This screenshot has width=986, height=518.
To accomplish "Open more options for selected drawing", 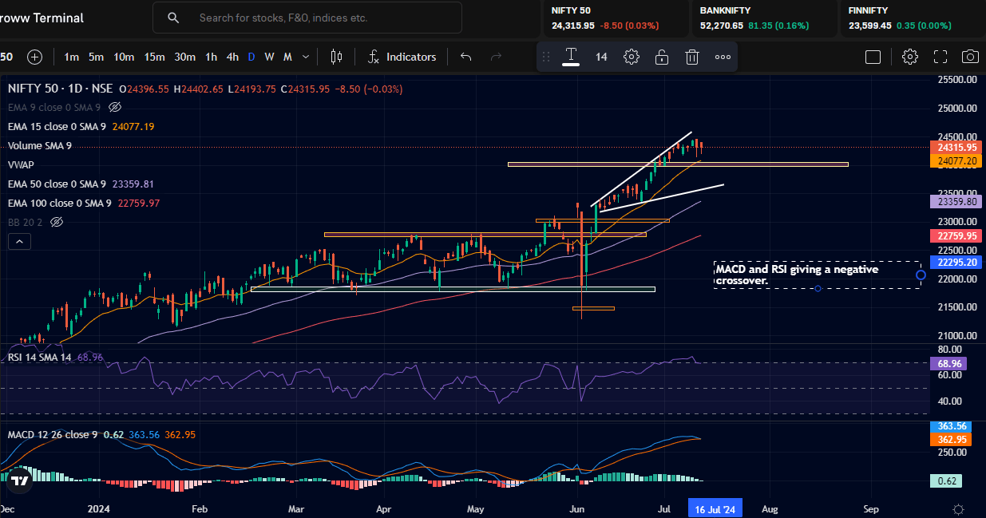I will coord(723,57).
